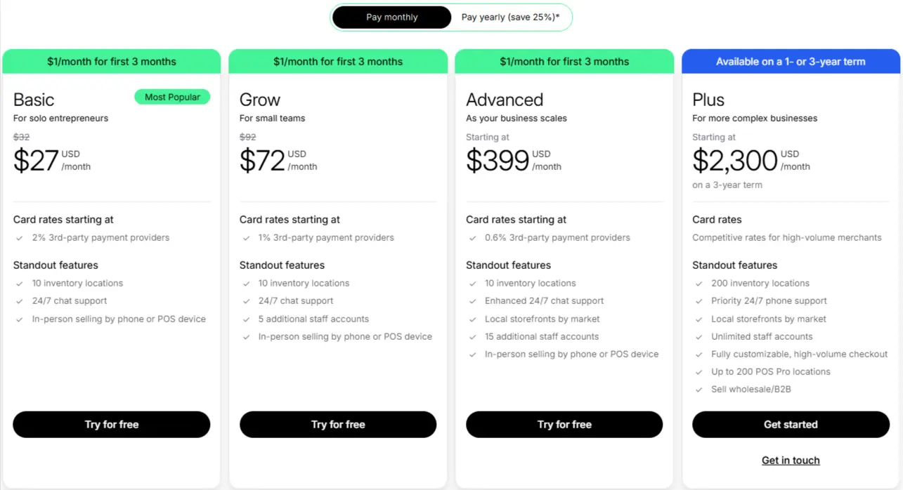Click checkmark by 5 additional staff accounts

(x=246, y=319)
